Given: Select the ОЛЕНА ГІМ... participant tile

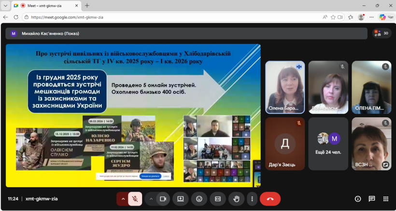Looking at the screenshot, I should [x=371, y=87].
